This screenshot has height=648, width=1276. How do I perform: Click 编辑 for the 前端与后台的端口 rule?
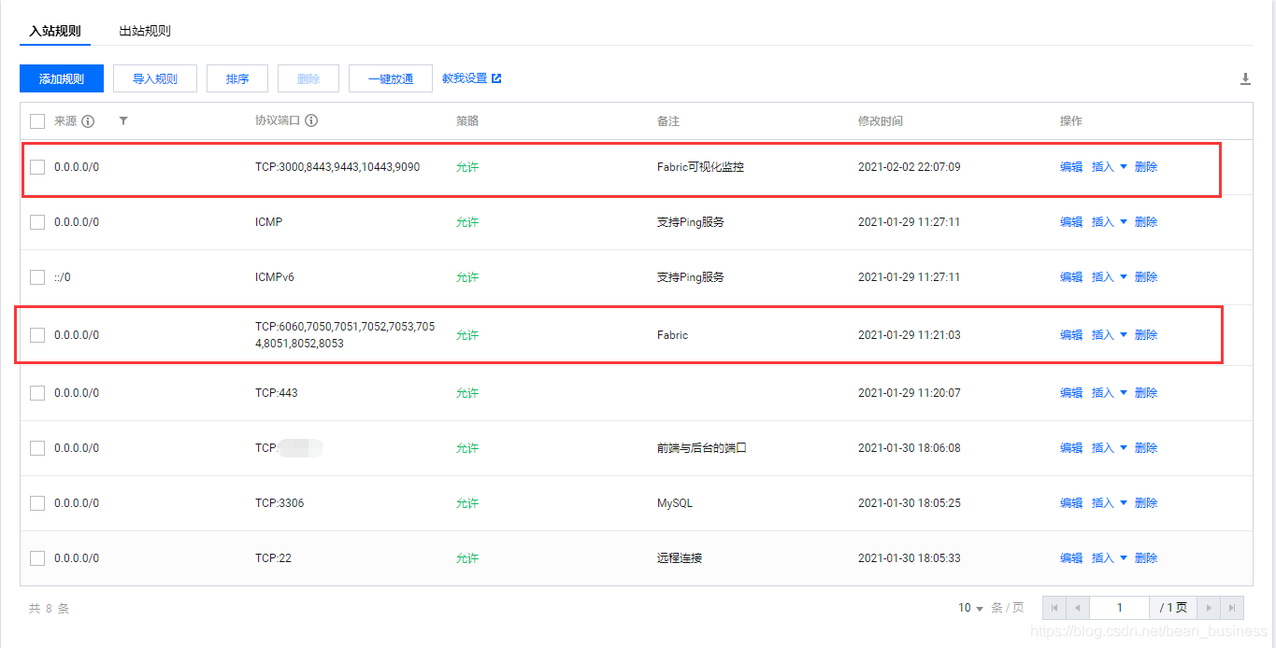pos(1071,448)
